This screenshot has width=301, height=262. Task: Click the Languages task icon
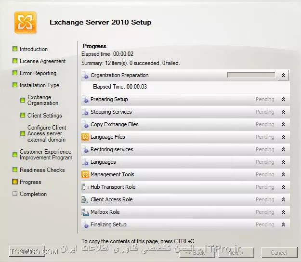tap(85, 162)
